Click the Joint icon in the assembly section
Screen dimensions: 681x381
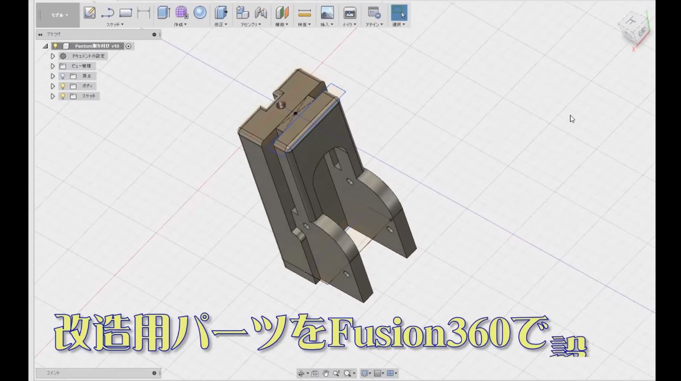[x=261, y=12]
